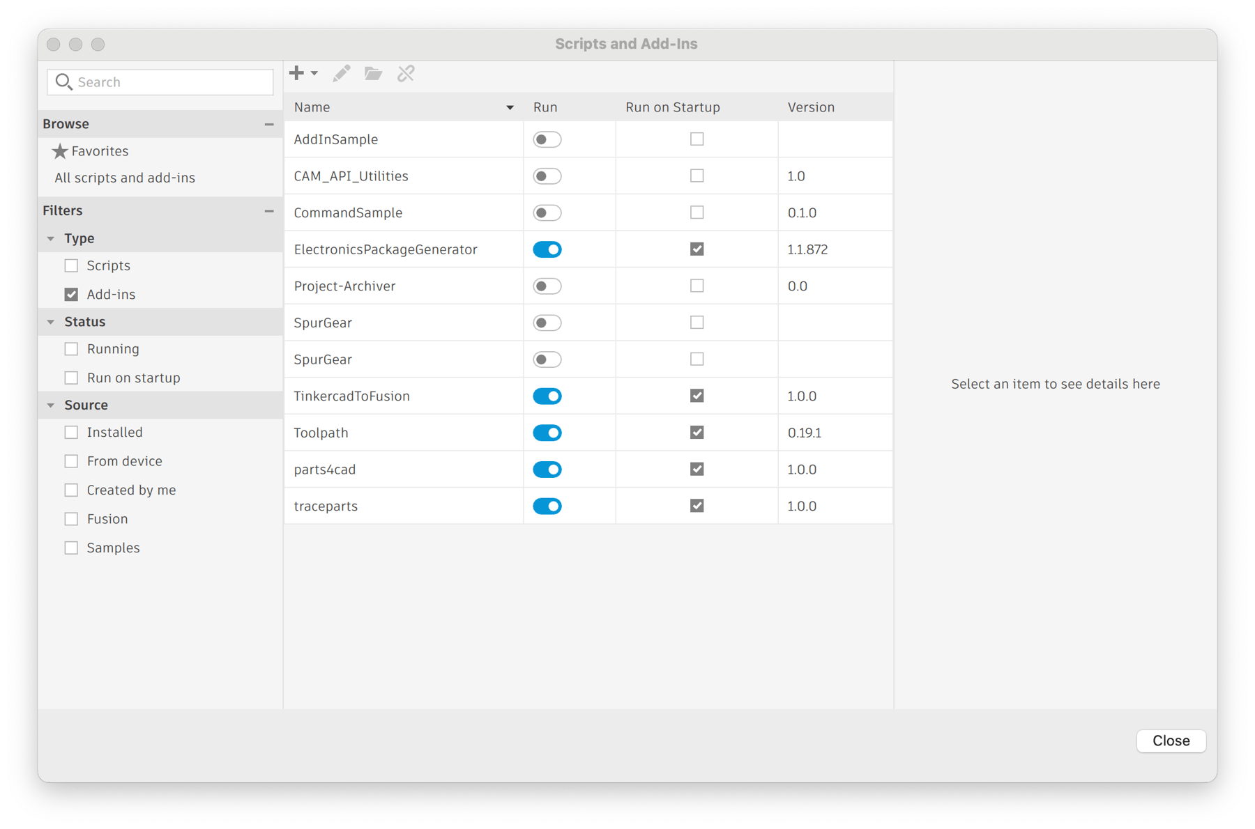Click the Close button
Viewport: 1255px width, 829px height.
[x=1171, y=741]
